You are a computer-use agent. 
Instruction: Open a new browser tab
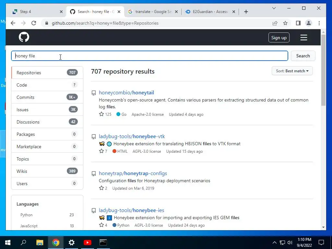[x=246, y=12]
